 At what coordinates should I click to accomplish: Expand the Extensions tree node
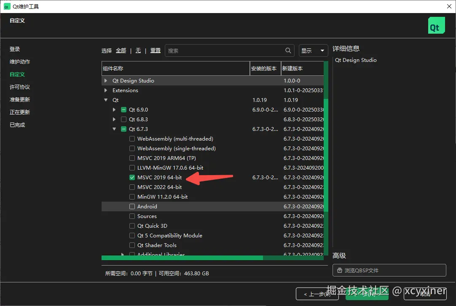coord(106,90)
